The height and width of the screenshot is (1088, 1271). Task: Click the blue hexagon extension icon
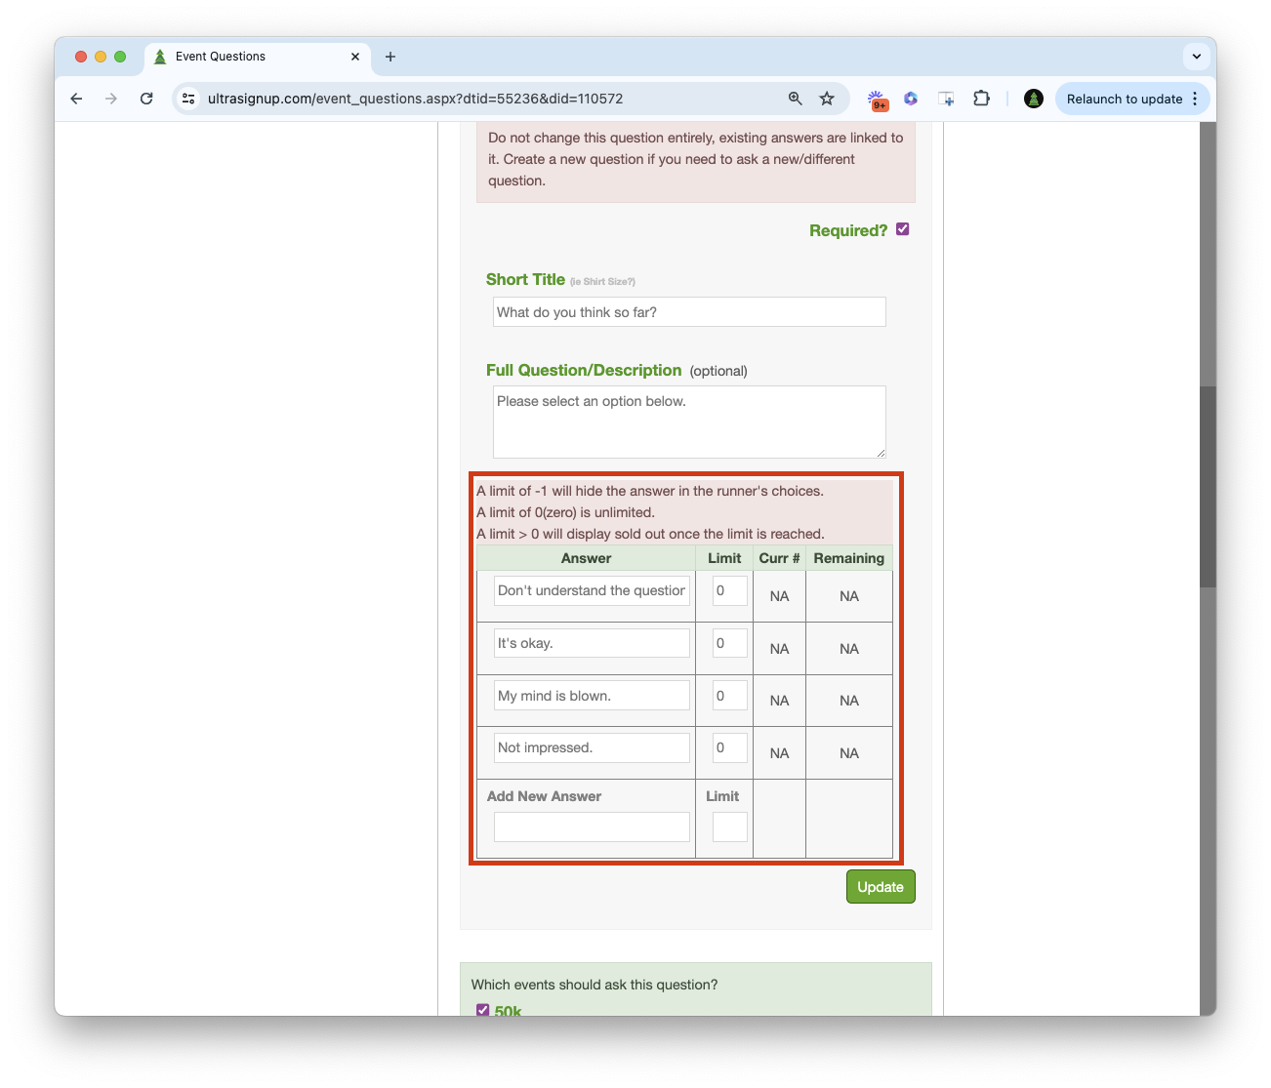tap(911, 99)
